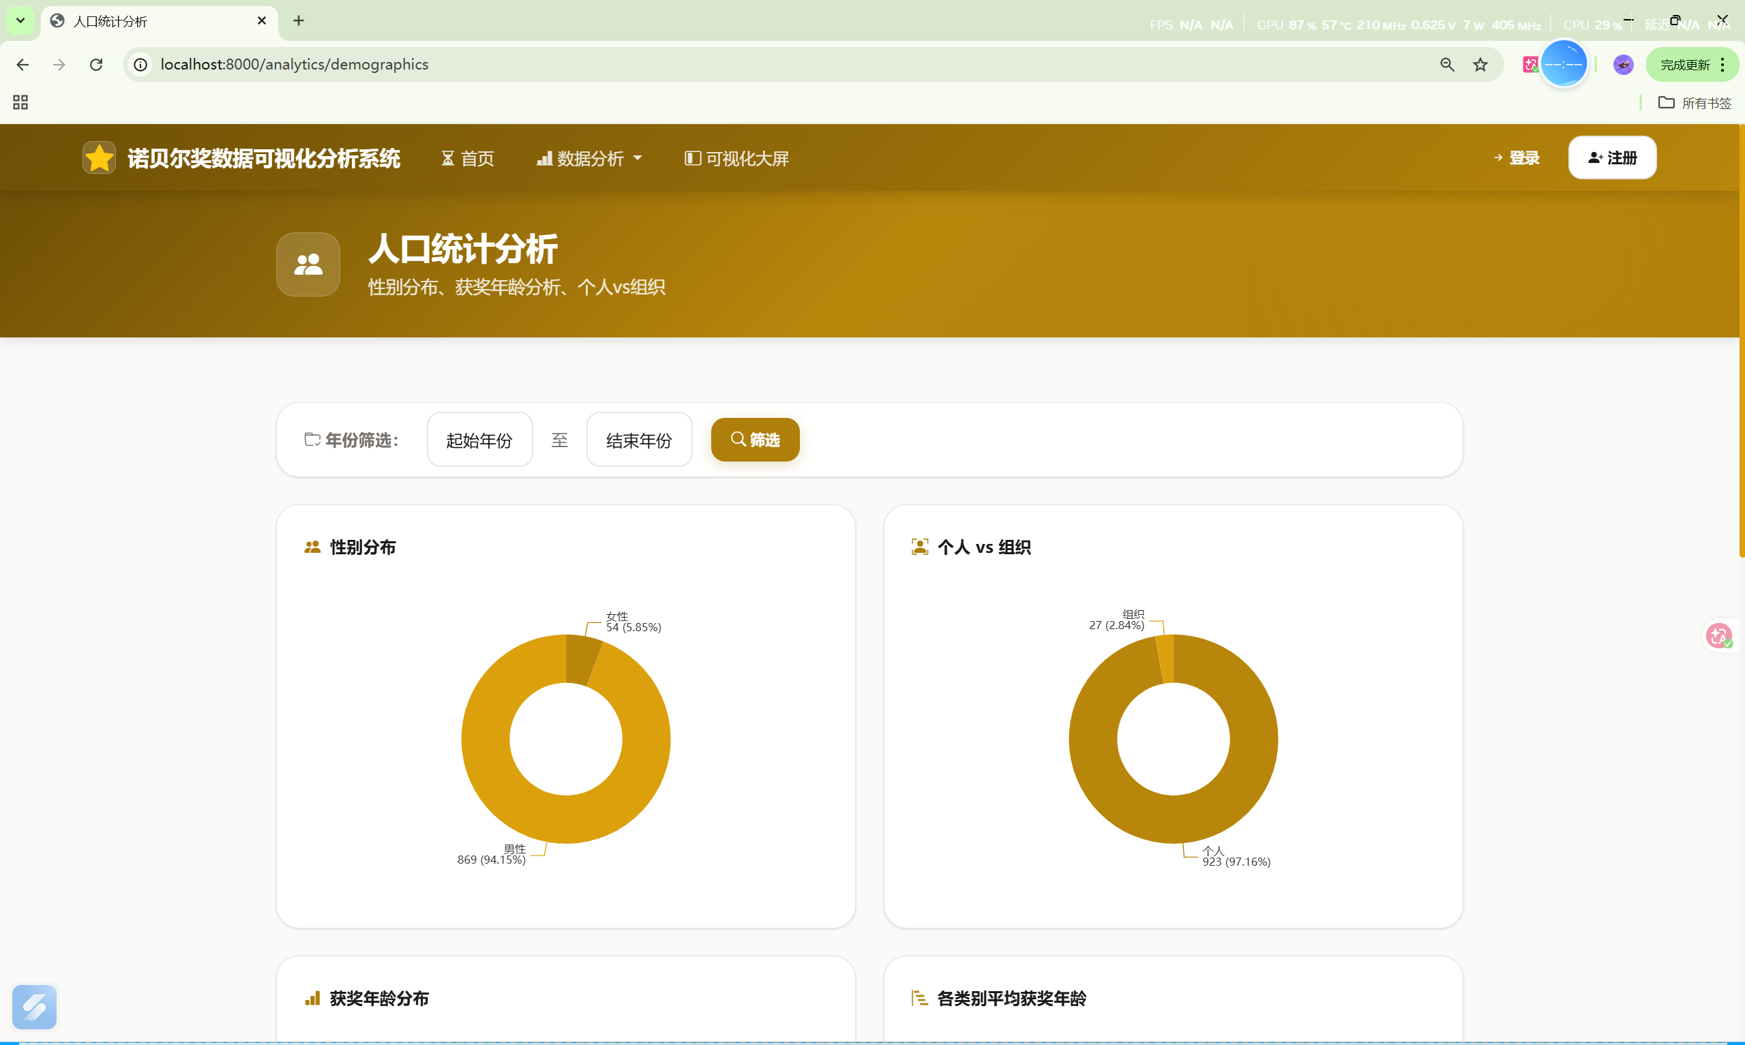Reload the page with refresh icon
The height and width of the screenshot is (1045, 1745).
(96, 65)
